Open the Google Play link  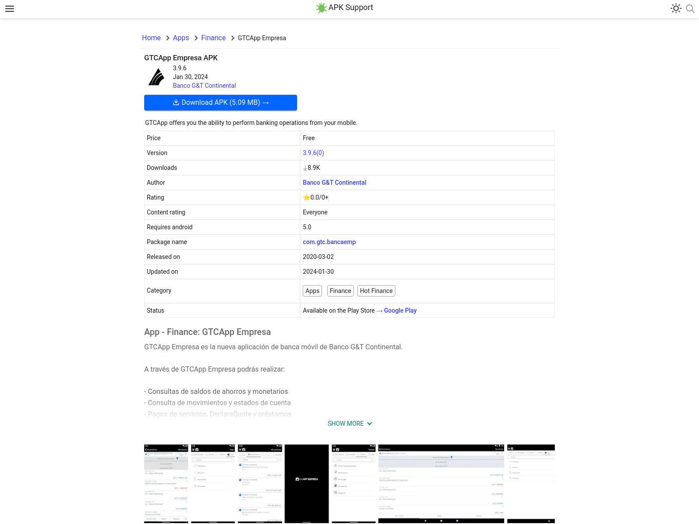pyautogui.click(x=400, y=310)
